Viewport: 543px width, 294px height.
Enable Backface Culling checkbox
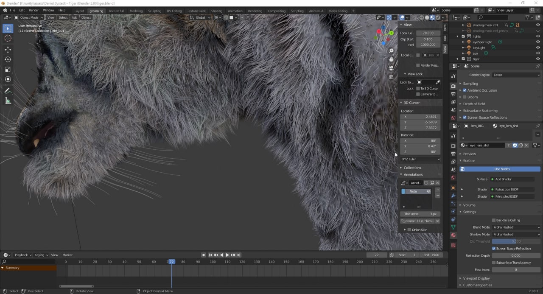[494, 220]
